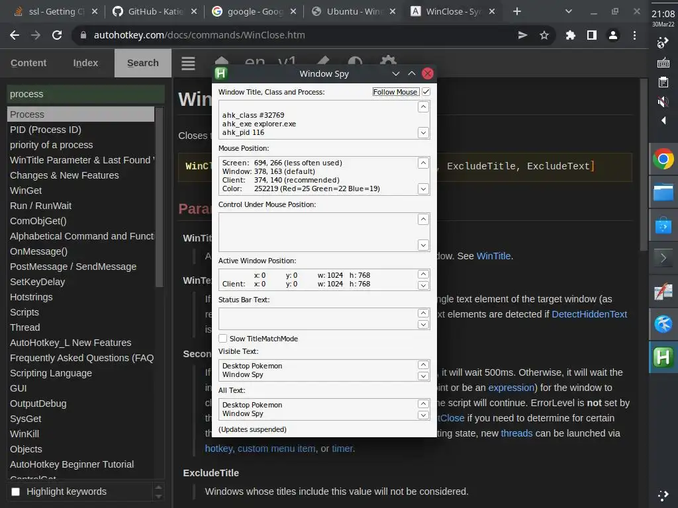Viewport: 678px width, 508px height.
Task: Open the Chrome extensions puzzle icon
Action: pyautogui.click(x=570, y=35)
